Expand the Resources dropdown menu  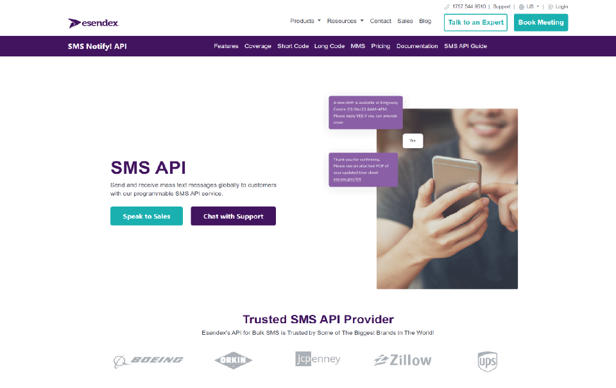(345, 21)
